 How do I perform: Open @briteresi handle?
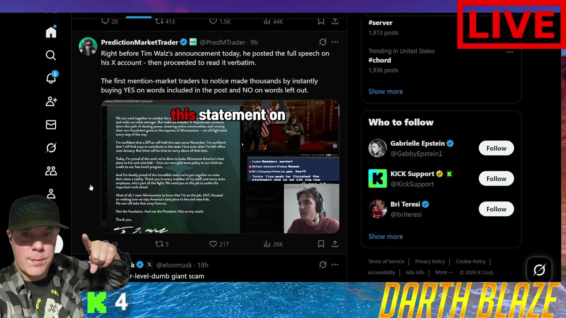(x=406, y=214)
